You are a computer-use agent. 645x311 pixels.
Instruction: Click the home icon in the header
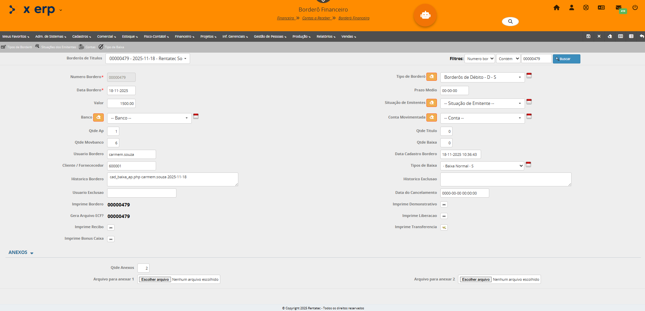click(556, 7)
